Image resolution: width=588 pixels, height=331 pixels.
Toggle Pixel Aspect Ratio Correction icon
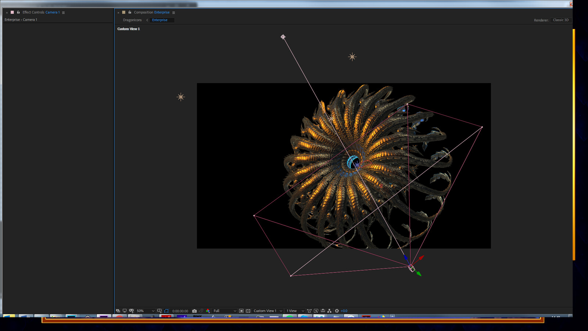click(309, 311)
